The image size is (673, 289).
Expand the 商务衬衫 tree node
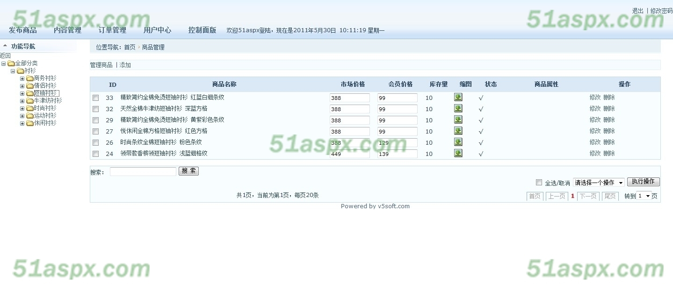22,78
